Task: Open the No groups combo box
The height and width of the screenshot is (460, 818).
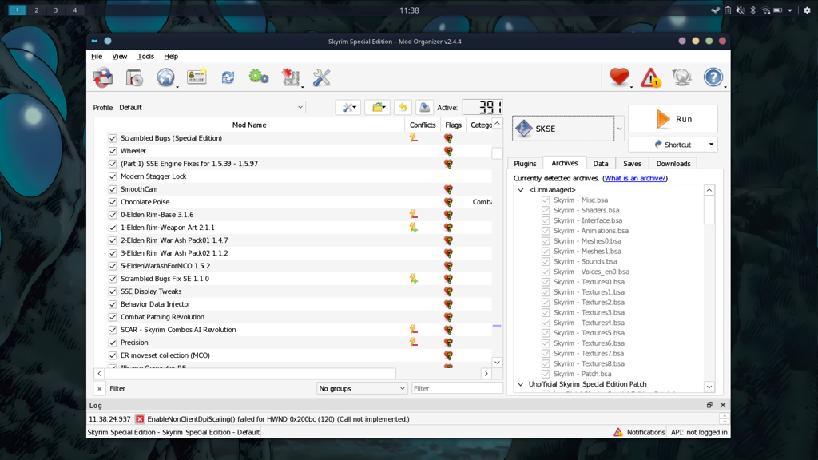Action: pos(362,389)
